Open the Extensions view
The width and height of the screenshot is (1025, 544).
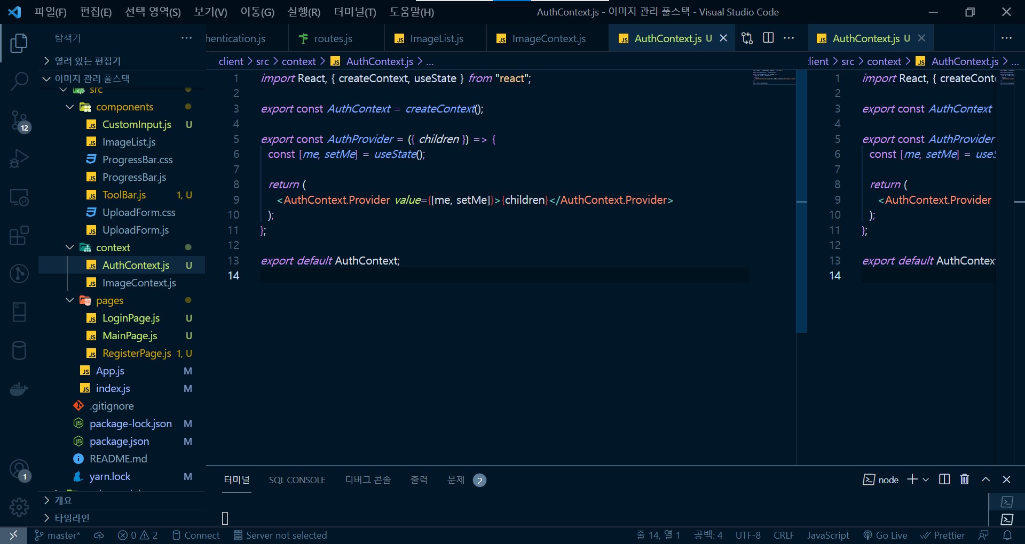pos(19,236)
